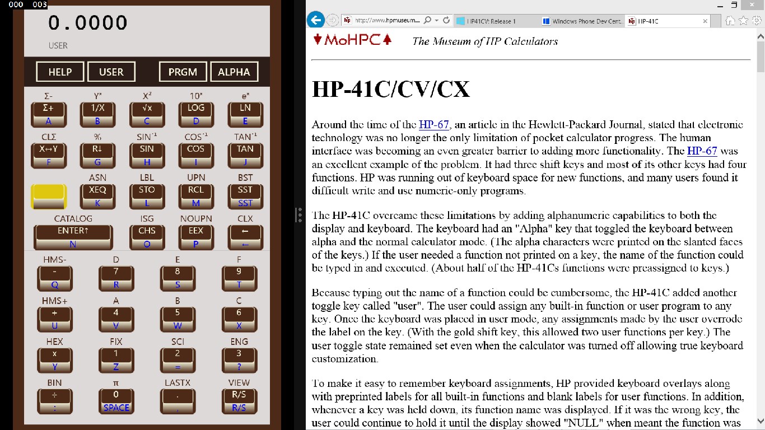Follow the second HP-67 link
765x430 pixels.
(x=702, y=151)
